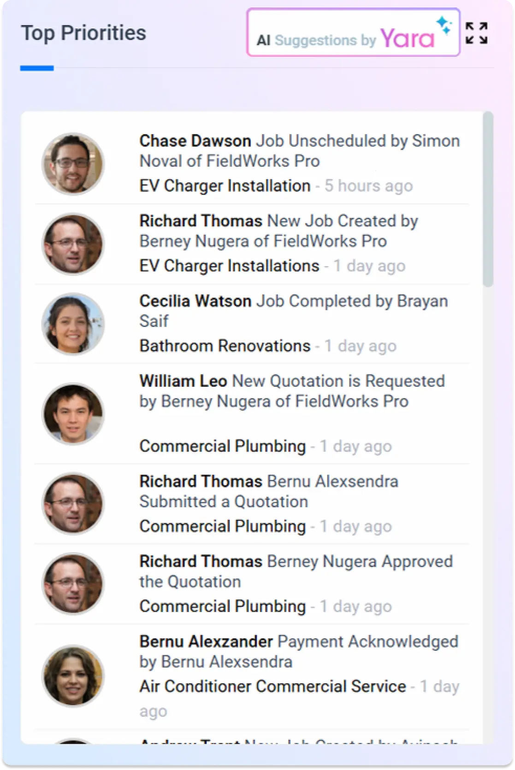Open the Chase Dawson Job Unscheduled notification
Screen dimensions: 515x770
[252, 164]
